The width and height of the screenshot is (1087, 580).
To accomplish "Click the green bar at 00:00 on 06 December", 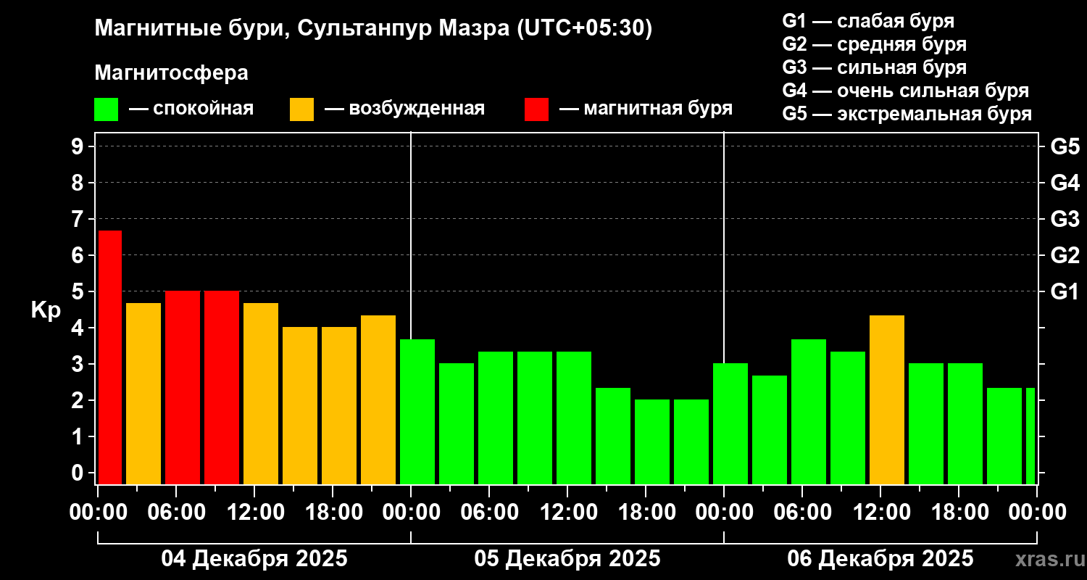I will pos(730,424).
